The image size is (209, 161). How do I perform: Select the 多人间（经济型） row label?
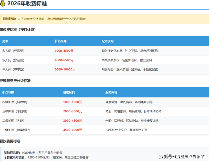coord(13,51)
